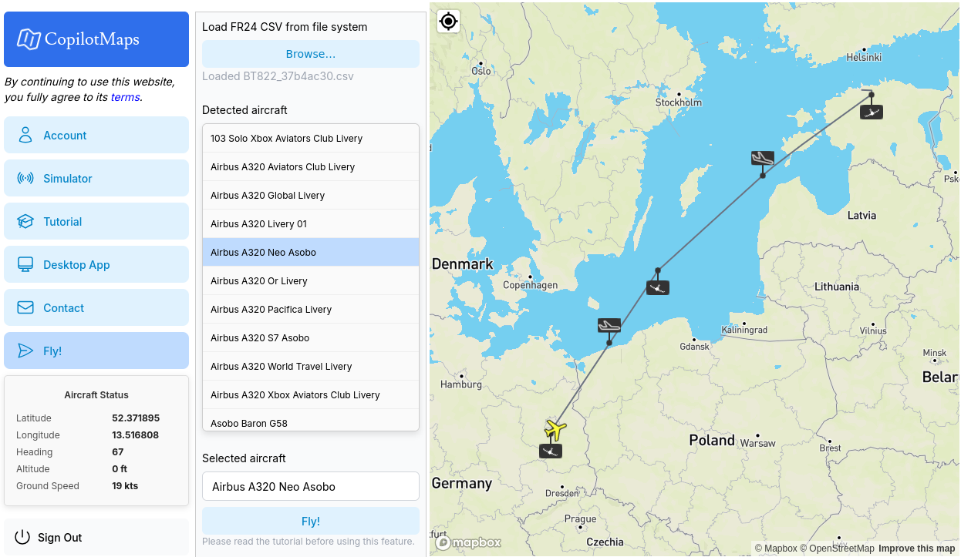Select Airbus A320 Neo Asobo in list
Screen dimensions: 961x557
(x=311, y=253)
